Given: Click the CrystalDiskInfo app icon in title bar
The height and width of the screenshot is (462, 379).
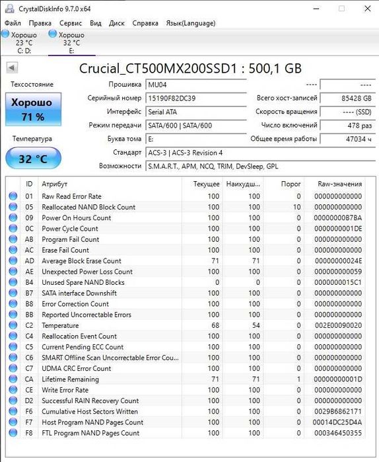Looking at the screenshot, I should 9,9.
